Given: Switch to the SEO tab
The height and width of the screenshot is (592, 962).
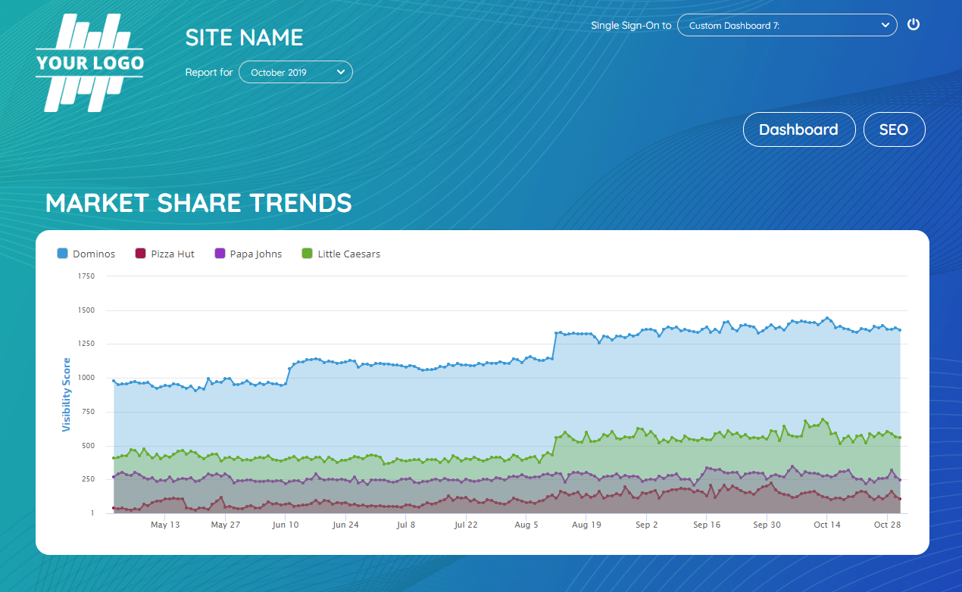Looking at the screenshot, I should pyautogui.click(x=894, y=129).
